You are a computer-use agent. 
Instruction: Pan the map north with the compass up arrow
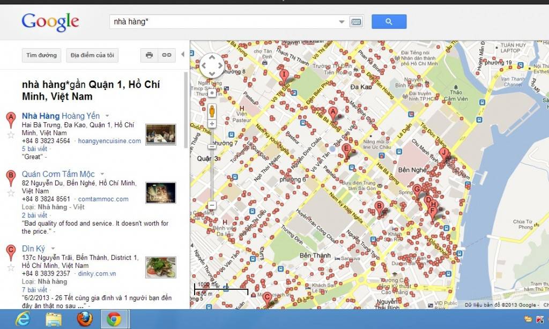211,57
